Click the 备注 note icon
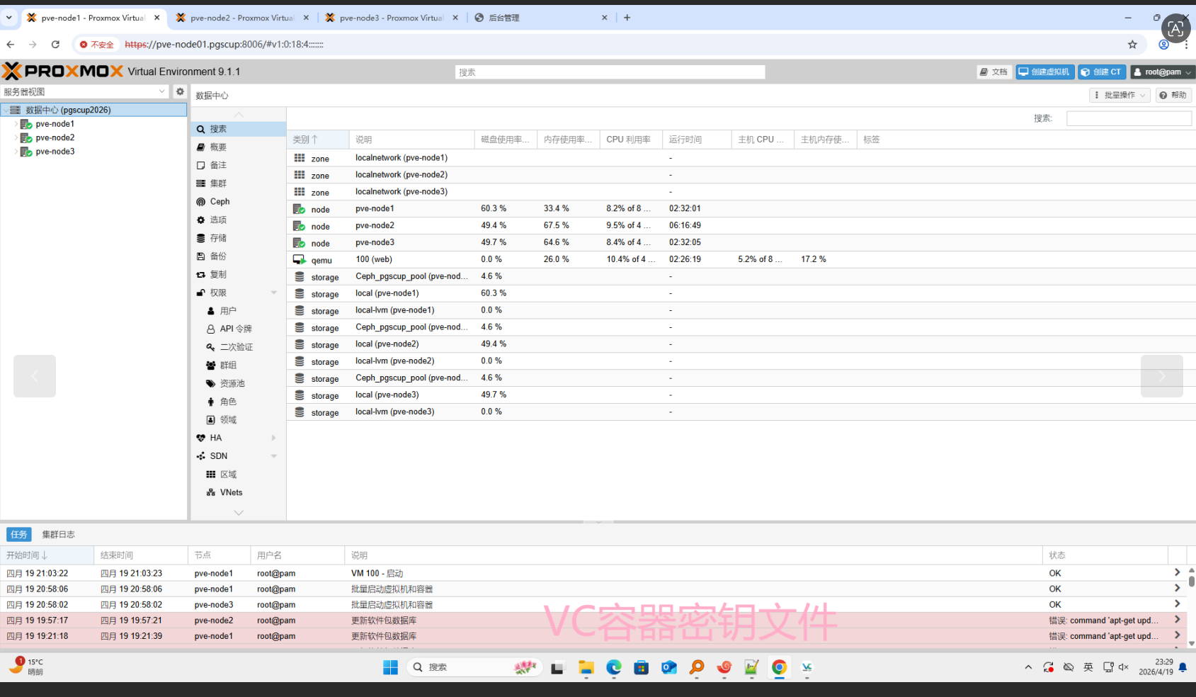 (x=201, y=165)
